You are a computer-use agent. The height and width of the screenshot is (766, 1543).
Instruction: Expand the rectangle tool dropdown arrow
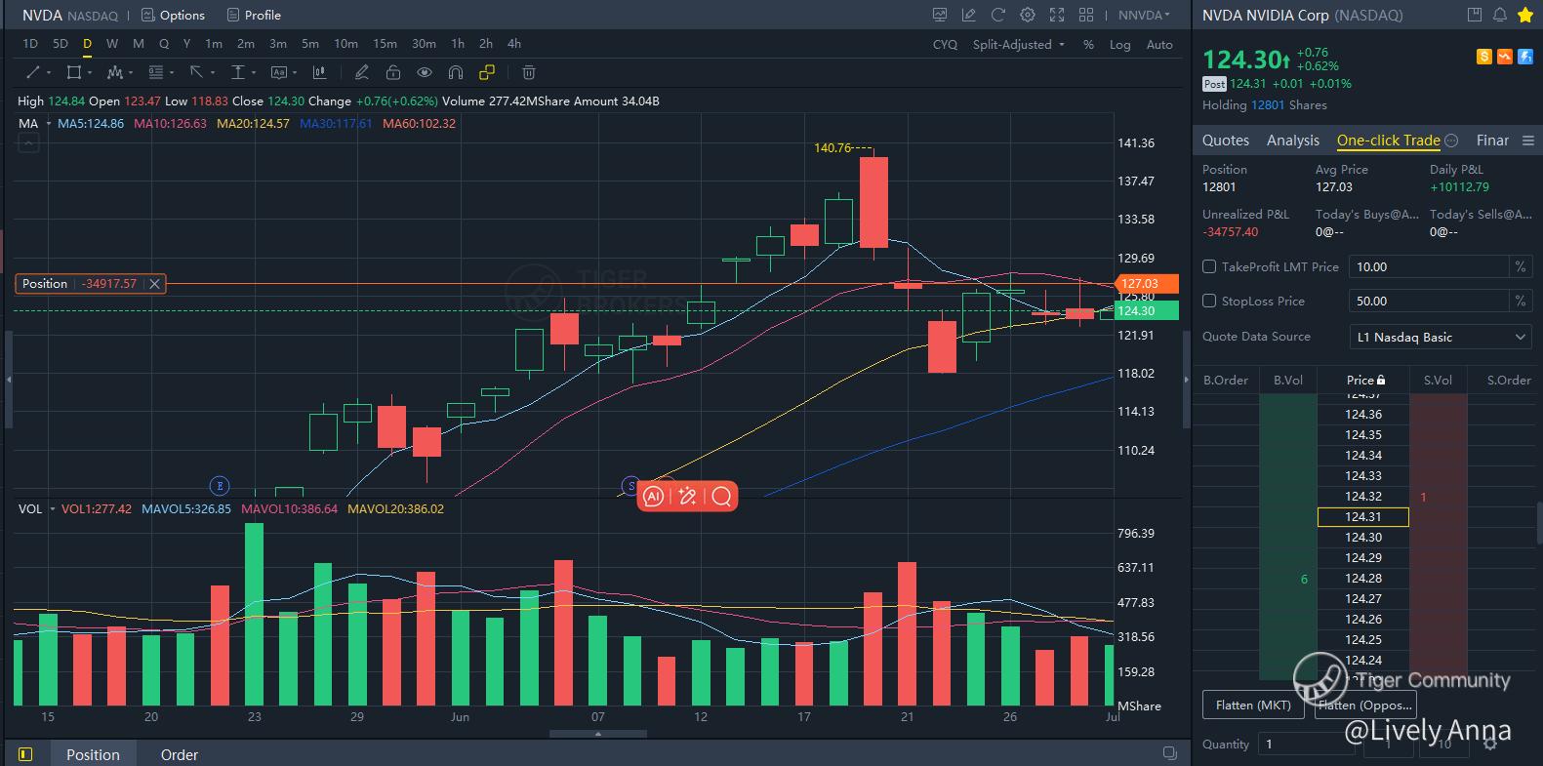(x=90, y=72)
